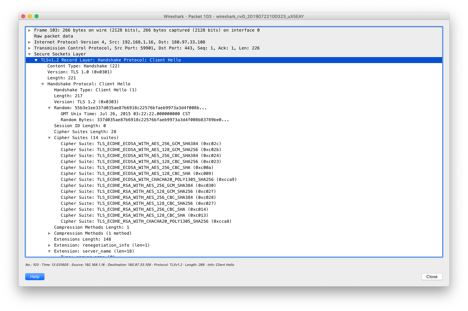The width and height of the screenshot is (468, 311).
Task: Expand Compression Methods (1 method)
Action: tap(49, 233)
